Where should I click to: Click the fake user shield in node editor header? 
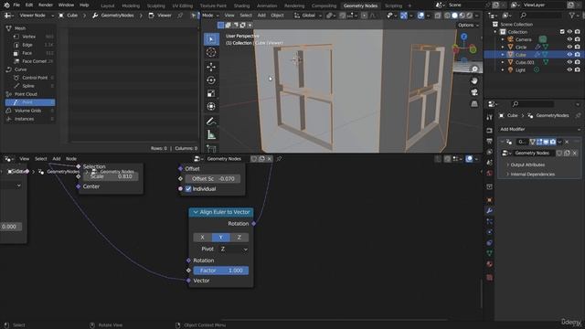pyautogui.click(x=254, y=159)
